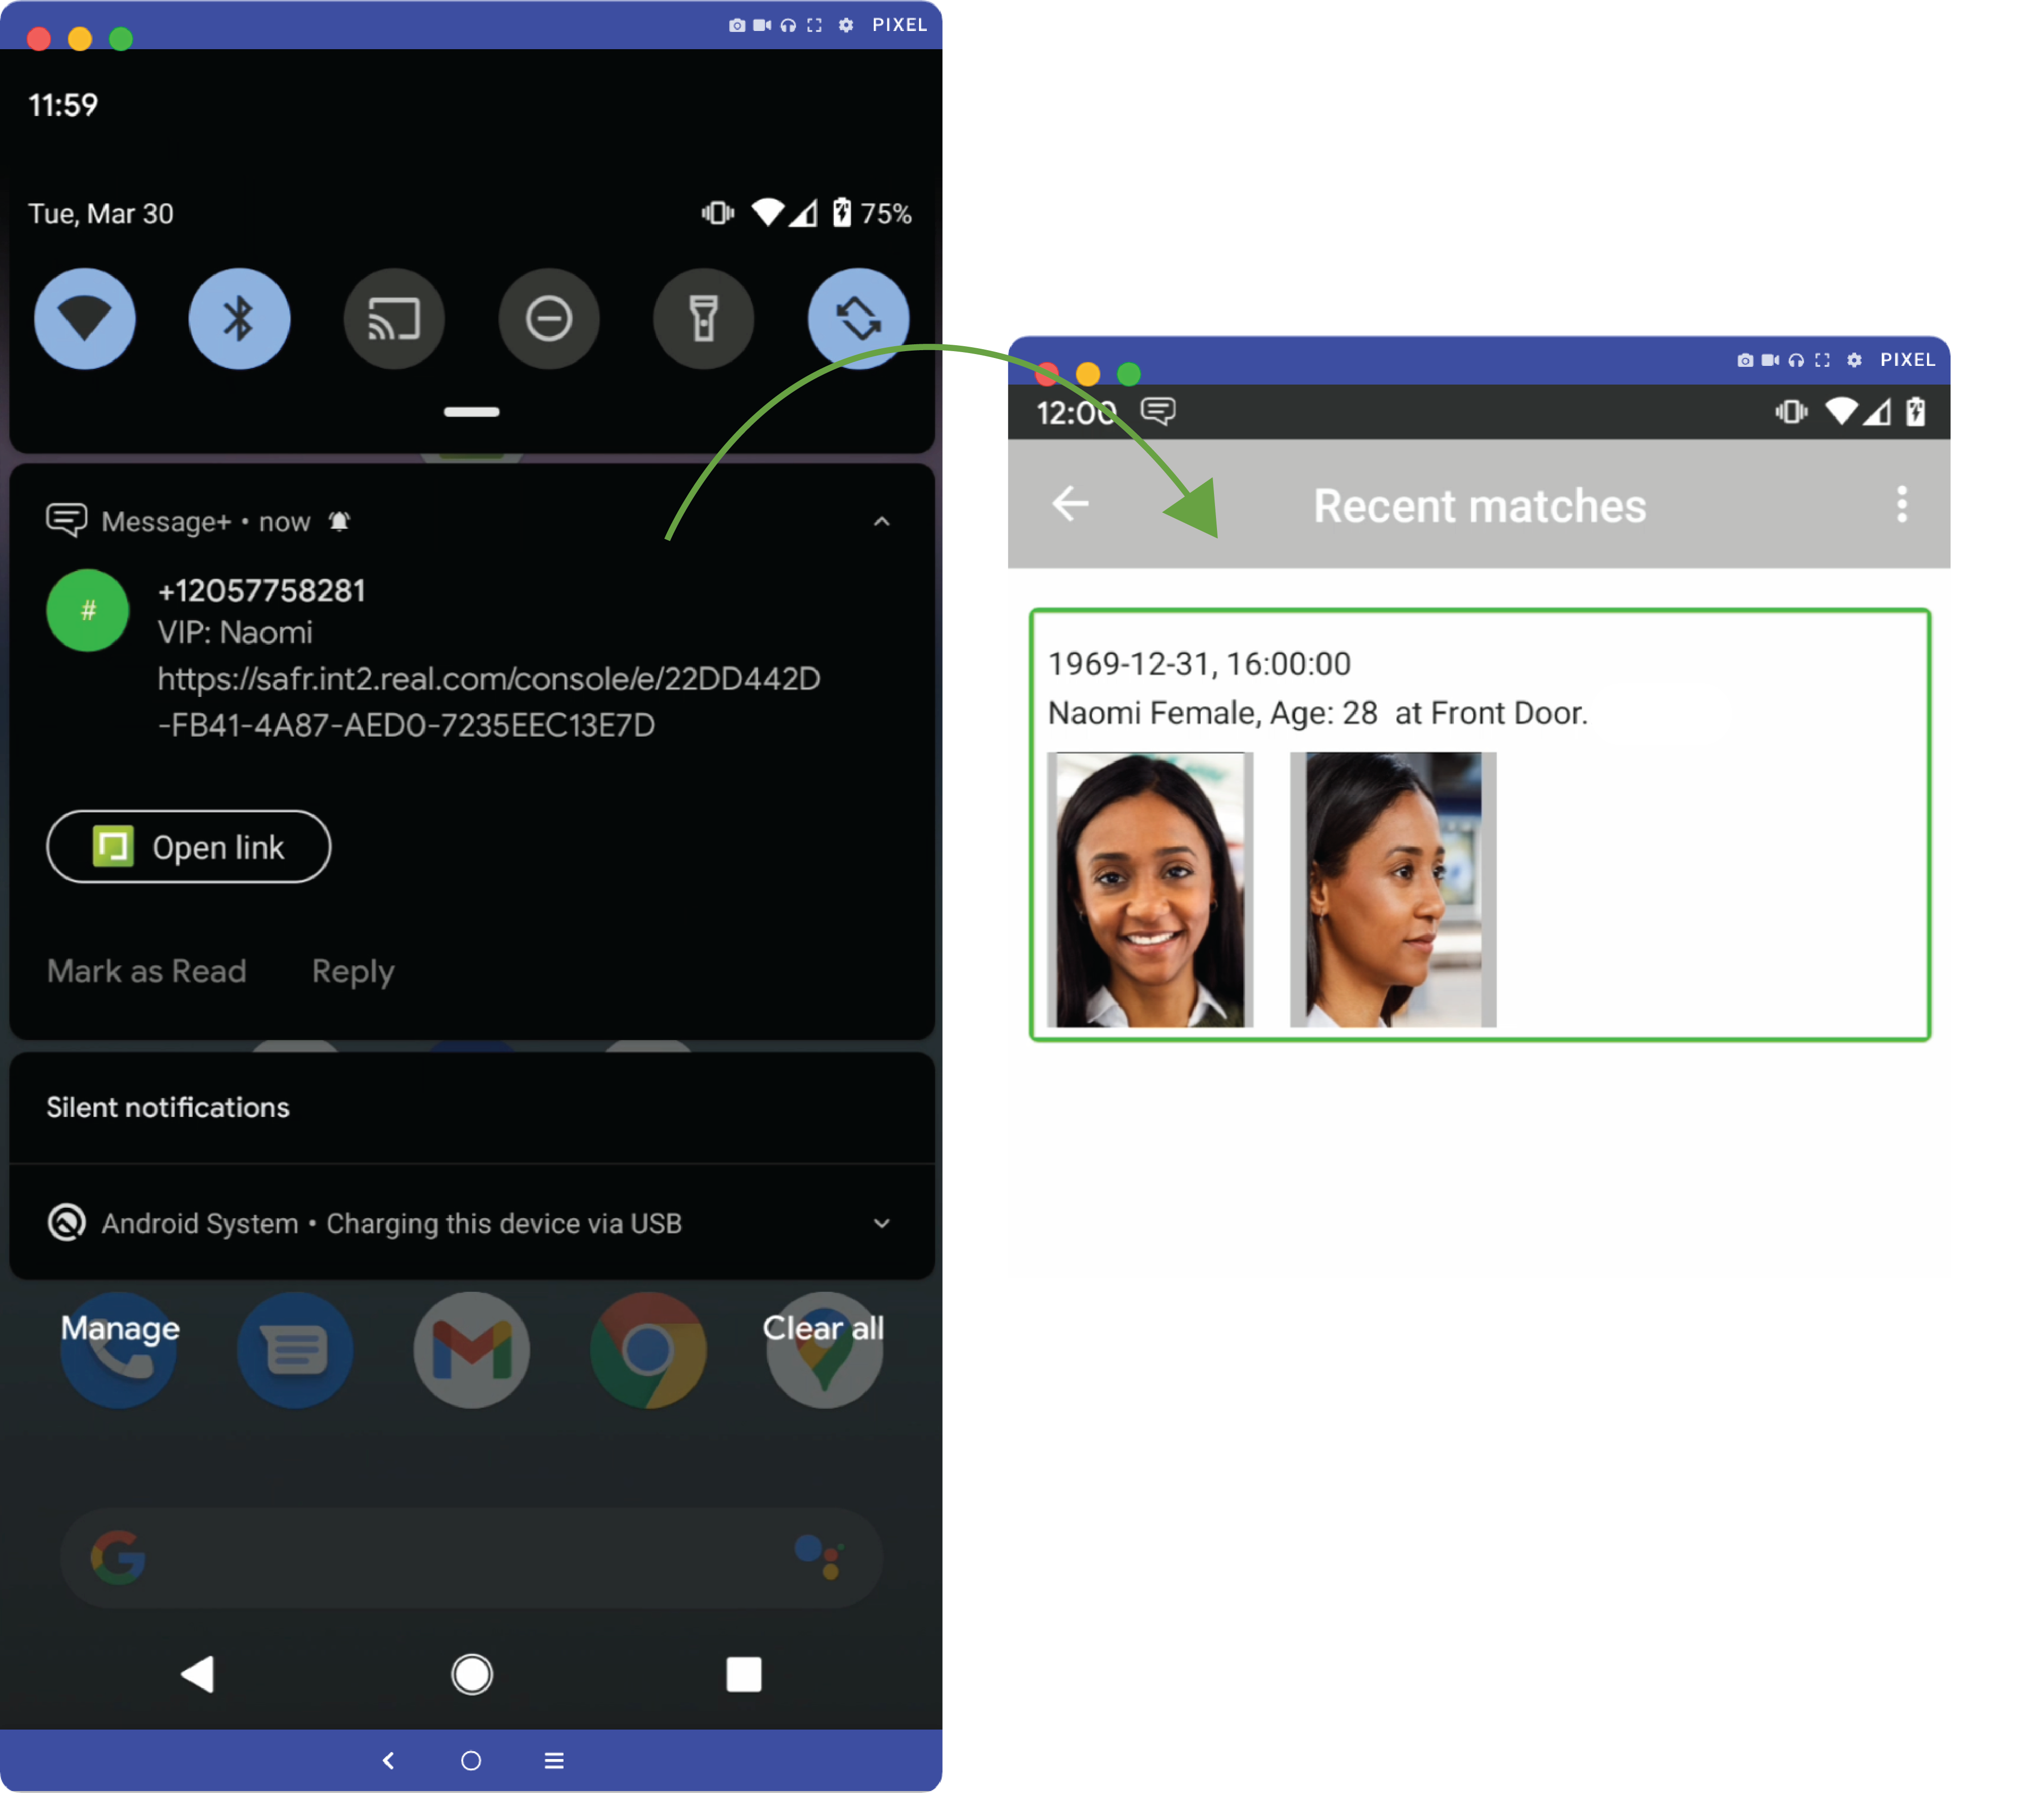Tap Reply on the message notification
Image resolution: width=2044 pixels, height=1793 pixels.
pos(352,971)
